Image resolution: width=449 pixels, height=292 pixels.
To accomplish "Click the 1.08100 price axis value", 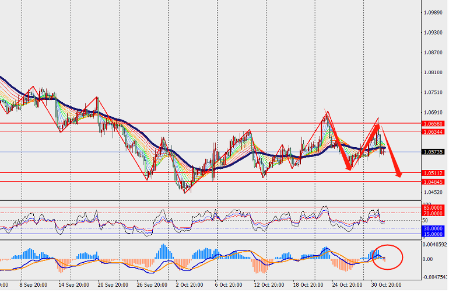I will pos(433,72).
